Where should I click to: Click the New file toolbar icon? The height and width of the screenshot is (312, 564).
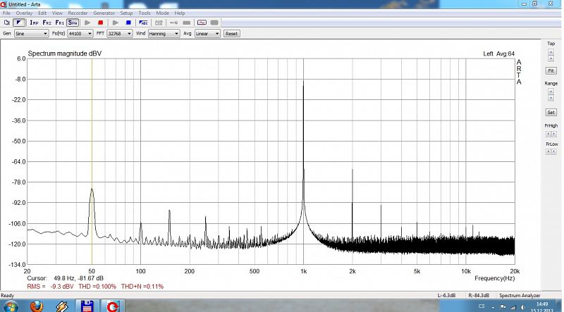point(7,23)
